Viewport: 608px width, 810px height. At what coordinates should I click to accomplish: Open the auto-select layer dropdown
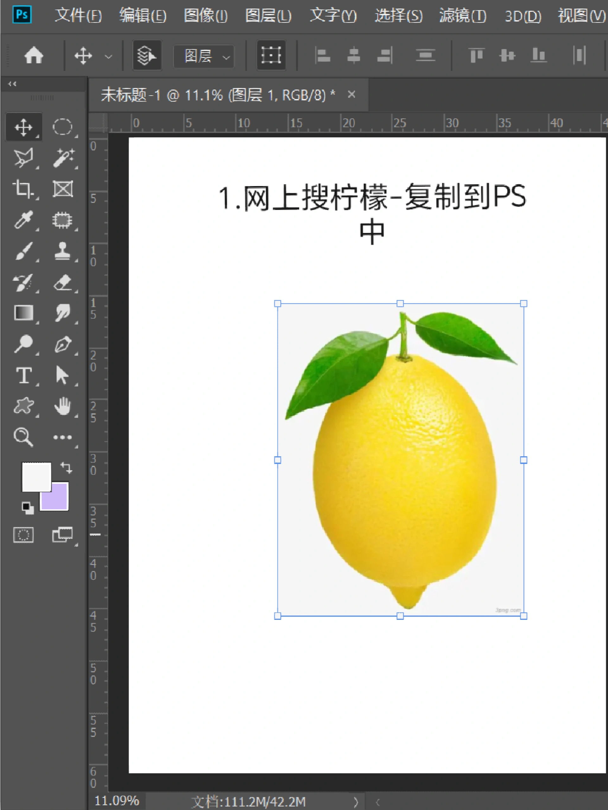point(203,56)
